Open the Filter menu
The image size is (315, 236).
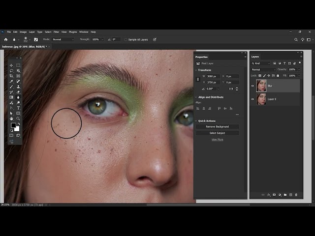[x=56, y=32]
